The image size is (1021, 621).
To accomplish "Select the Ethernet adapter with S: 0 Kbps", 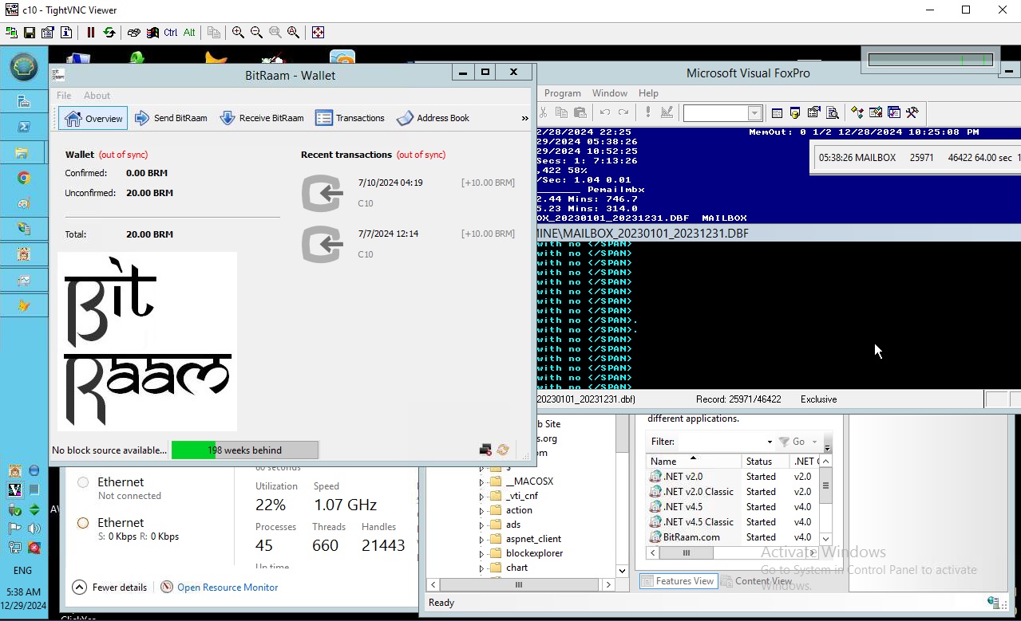I will coord(83,523).
